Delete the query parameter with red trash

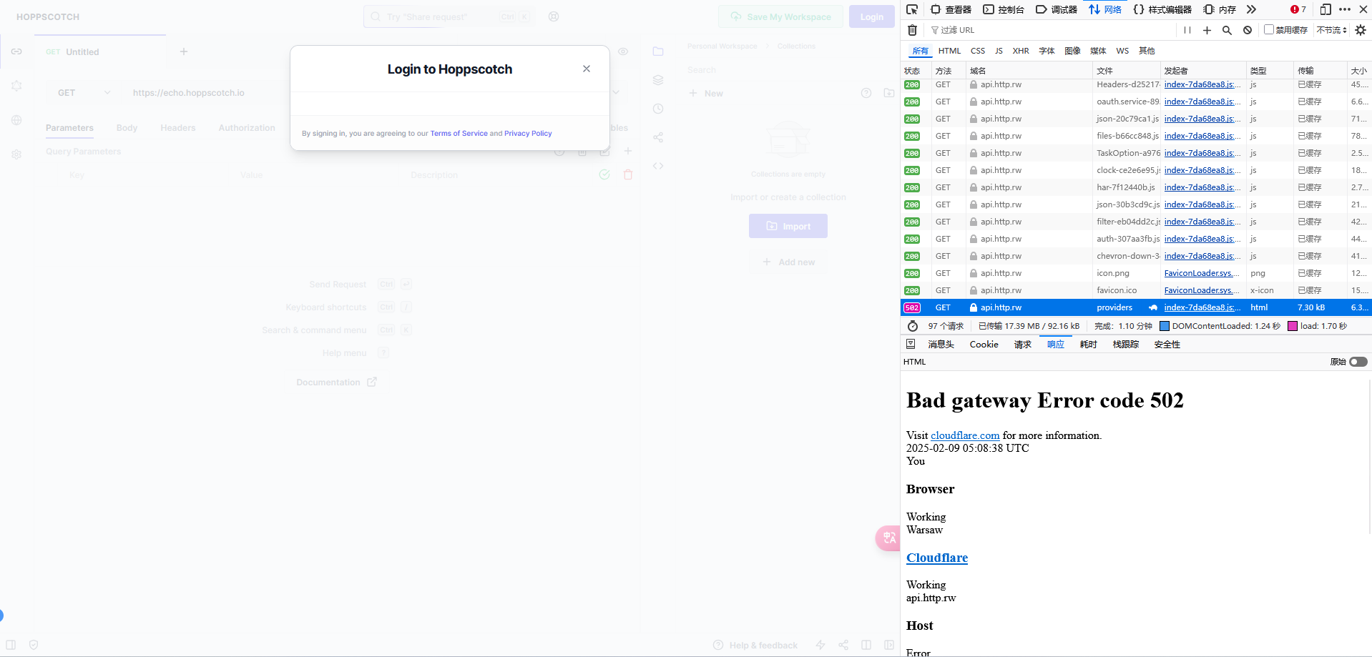pyautogui.click(x=628, y=174)
